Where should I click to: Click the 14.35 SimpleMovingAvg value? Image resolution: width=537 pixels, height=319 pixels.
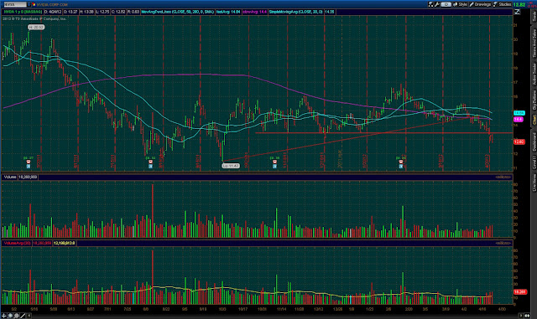click(329, 12)
